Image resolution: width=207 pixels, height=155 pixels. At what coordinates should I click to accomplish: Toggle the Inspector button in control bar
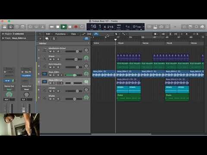point(11,27)
